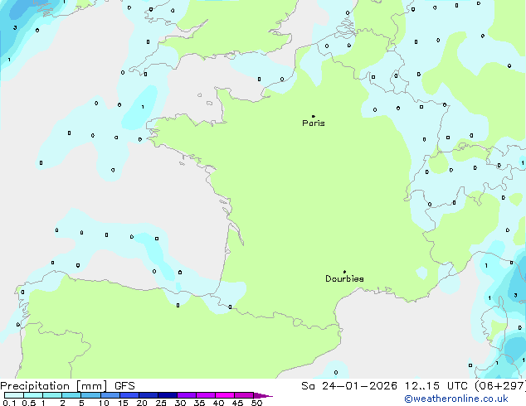526x406 pixels.
Task: Select the 0.5–1 mm legend swatch
Action: tap(33, 395)
